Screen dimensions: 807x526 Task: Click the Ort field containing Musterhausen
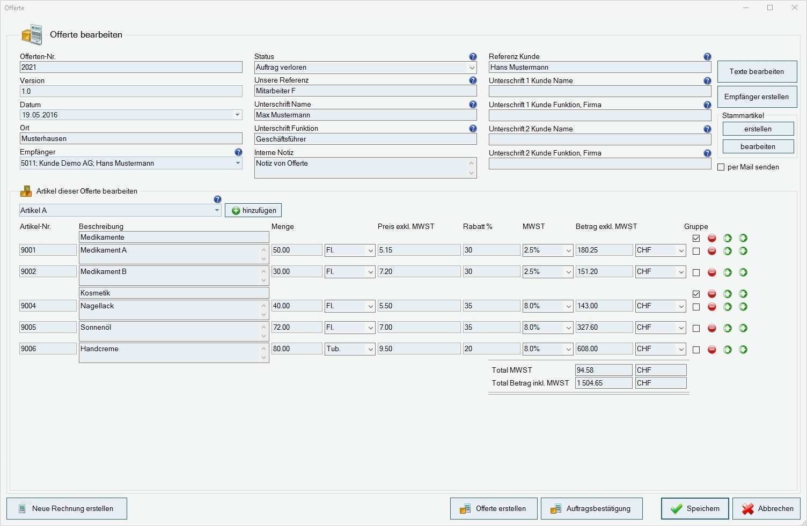(131, 138)
